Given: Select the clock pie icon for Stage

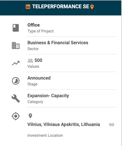Looking at the screenshot, I should [16, 81].
